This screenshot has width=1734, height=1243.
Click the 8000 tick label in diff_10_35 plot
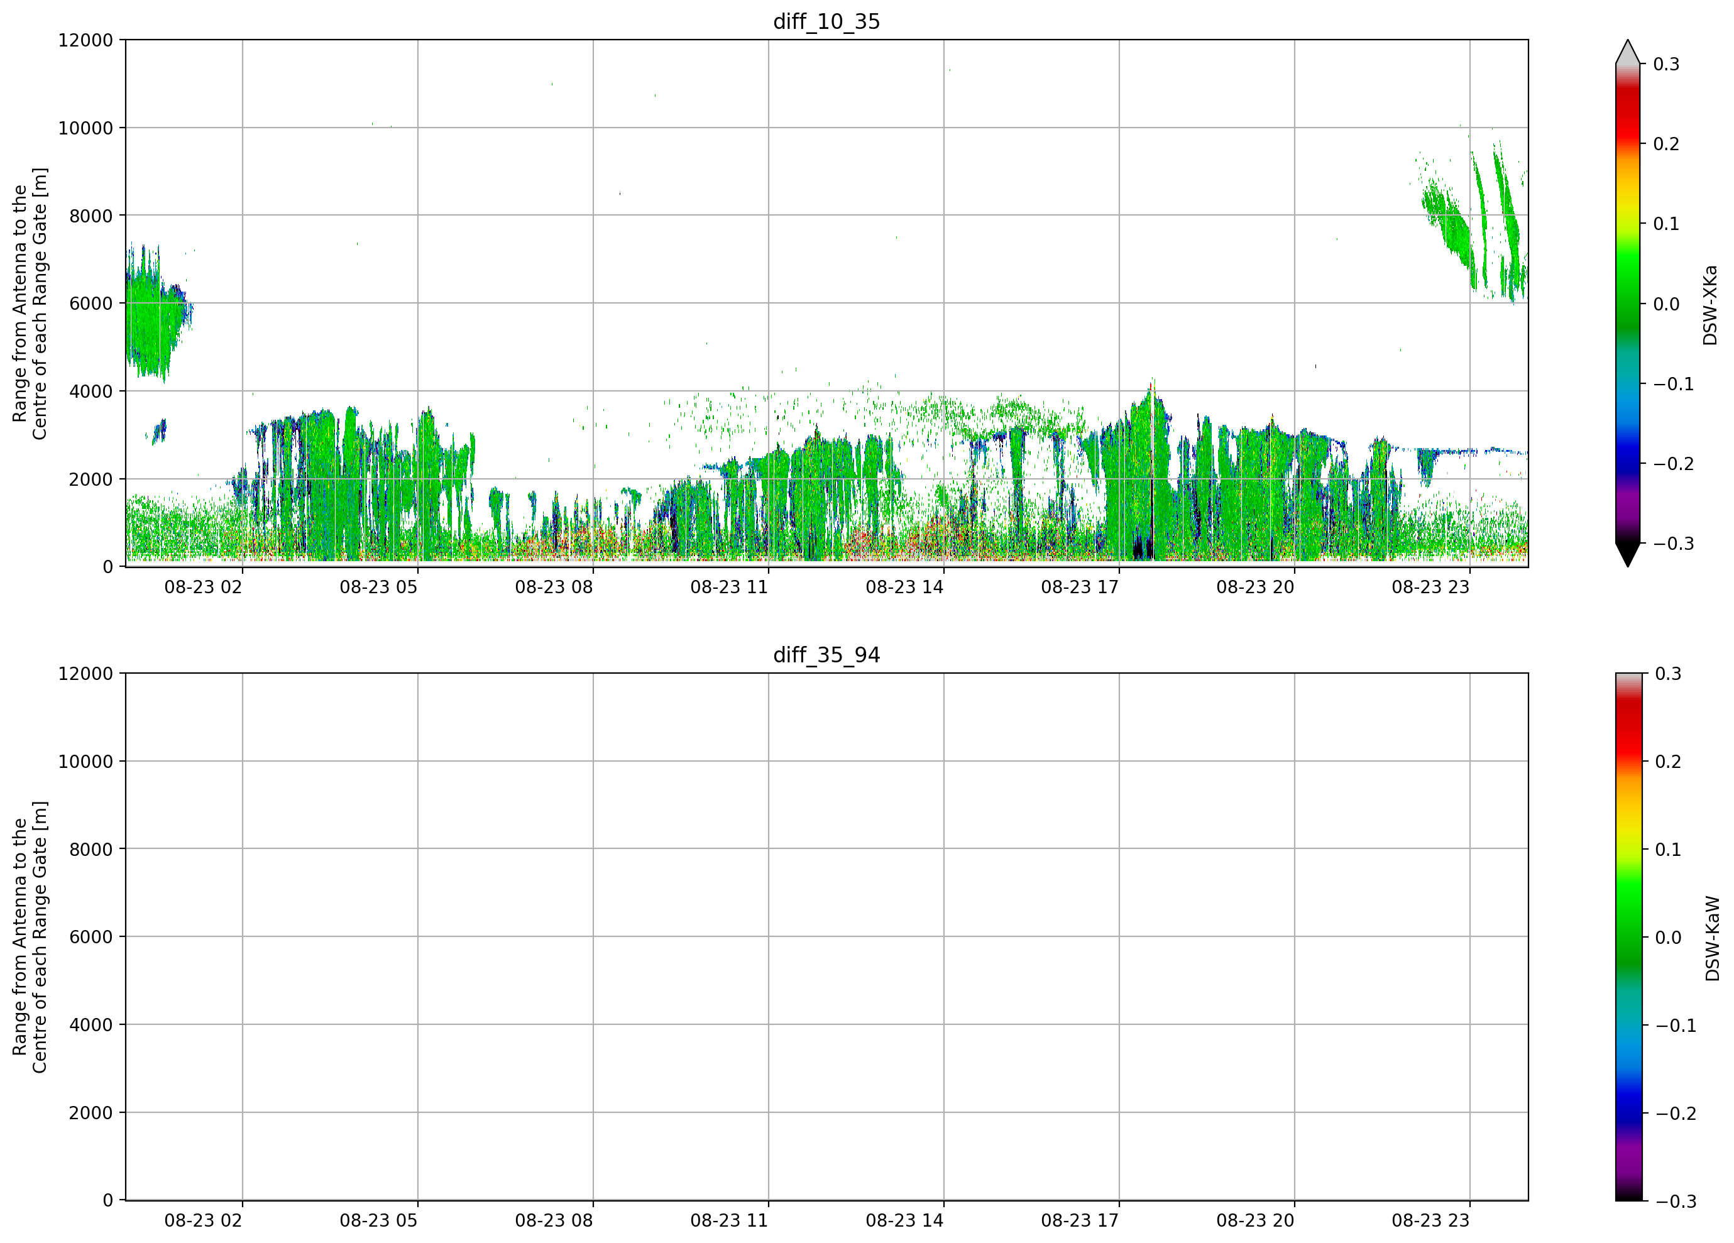pyautogui.click(x=91, y=216)
